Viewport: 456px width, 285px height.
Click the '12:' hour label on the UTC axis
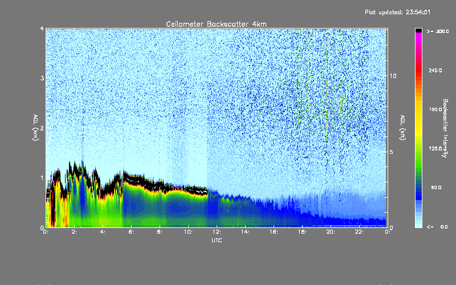[217, 232]
